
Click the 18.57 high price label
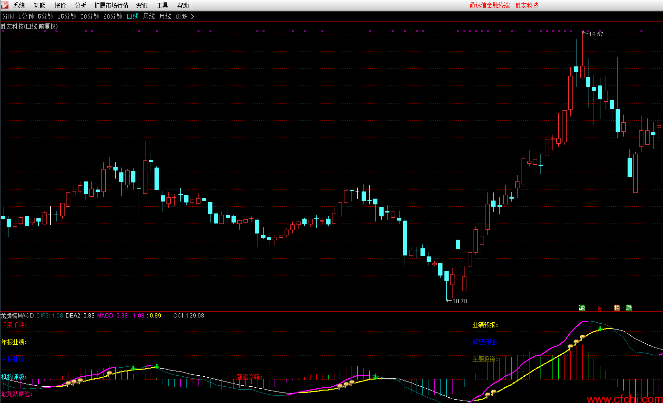tap(596, 34)
